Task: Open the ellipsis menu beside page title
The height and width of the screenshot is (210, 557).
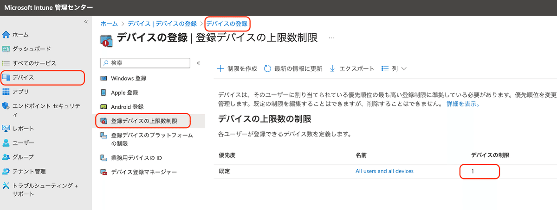Action: click(x=331, y=38)
